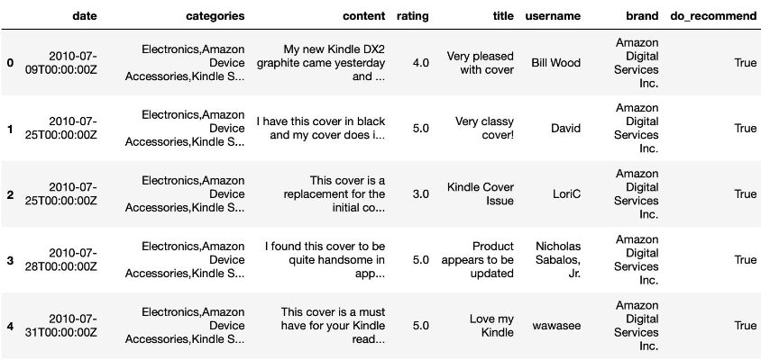The image size is (761, 360).
Task: Click the username column header
Action: click(x=553, y=16)
